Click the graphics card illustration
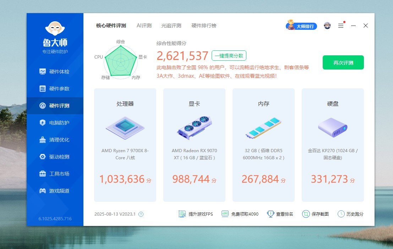This screenshot has height=249, width=393. [195, 127]
